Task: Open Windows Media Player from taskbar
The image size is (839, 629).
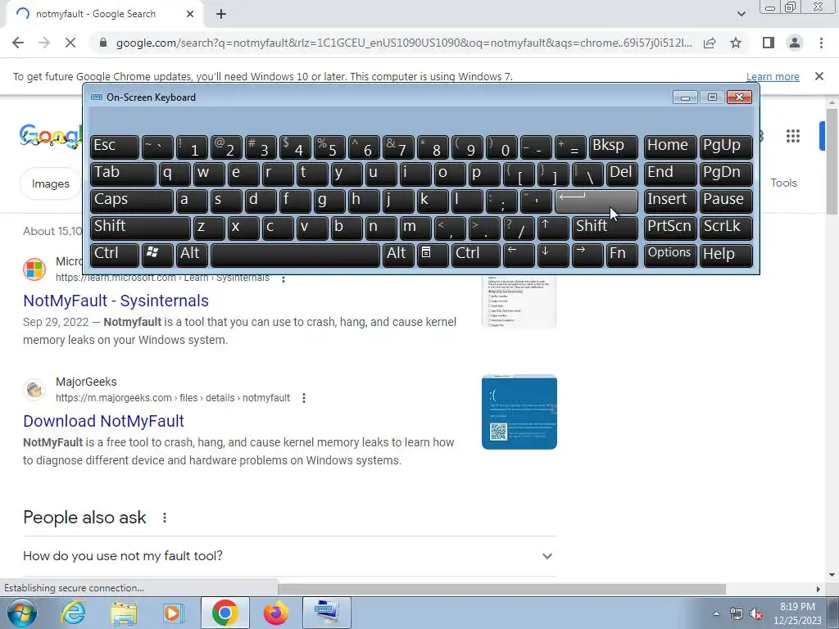Action: [174, 613]
